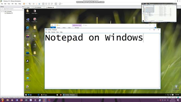Viewport: 181px width, 102px height.
Task: Click the Firefox icon on guest taskbar
Action: [x=61, y=95]
